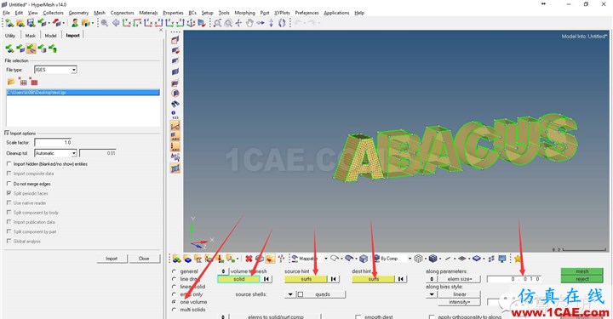Click the wireframe cube element display icon
Image resolution: width=613 pixels, height=319 pixels.
point(418,259)
